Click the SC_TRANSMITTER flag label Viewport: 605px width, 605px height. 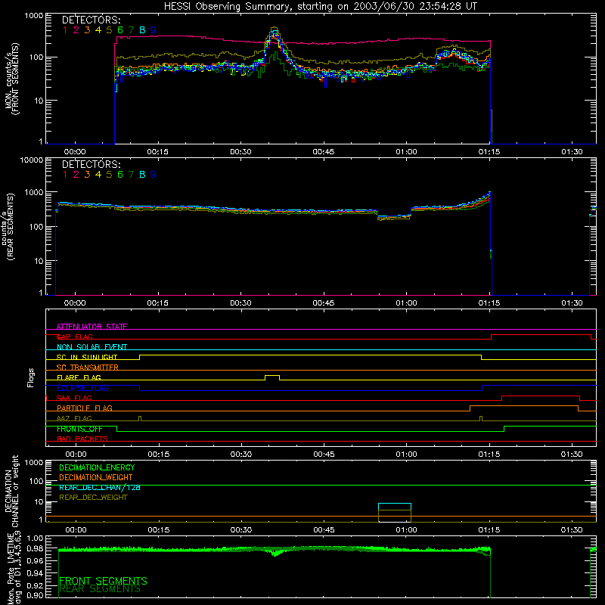click(x=87, y=368)
